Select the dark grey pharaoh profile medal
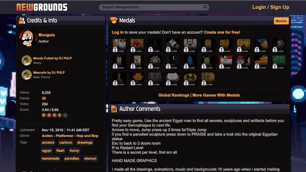The width and height of the screenshot is (306, 172). coord(279,45)
